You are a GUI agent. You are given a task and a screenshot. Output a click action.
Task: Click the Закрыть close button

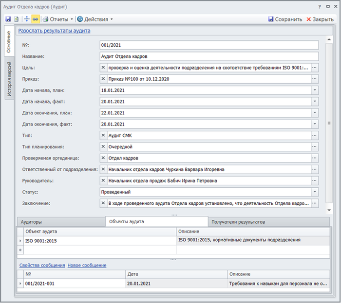pyautogui.click(x=320, y=19)
